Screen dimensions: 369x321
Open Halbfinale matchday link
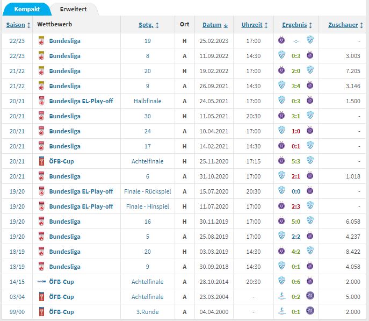[148, 101]
